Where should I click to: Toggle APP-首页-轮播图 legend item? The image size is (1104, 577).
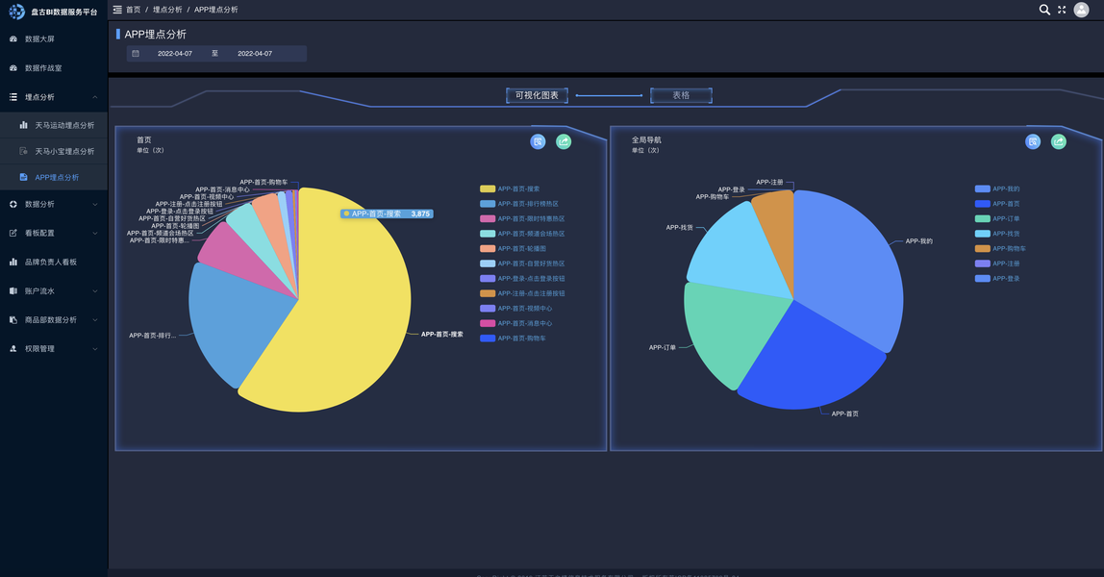point(514,248)
